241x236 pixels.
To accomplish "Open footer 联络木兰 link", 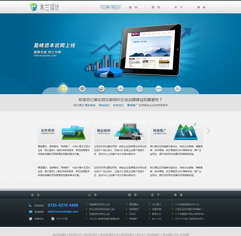I will point(157,214).
